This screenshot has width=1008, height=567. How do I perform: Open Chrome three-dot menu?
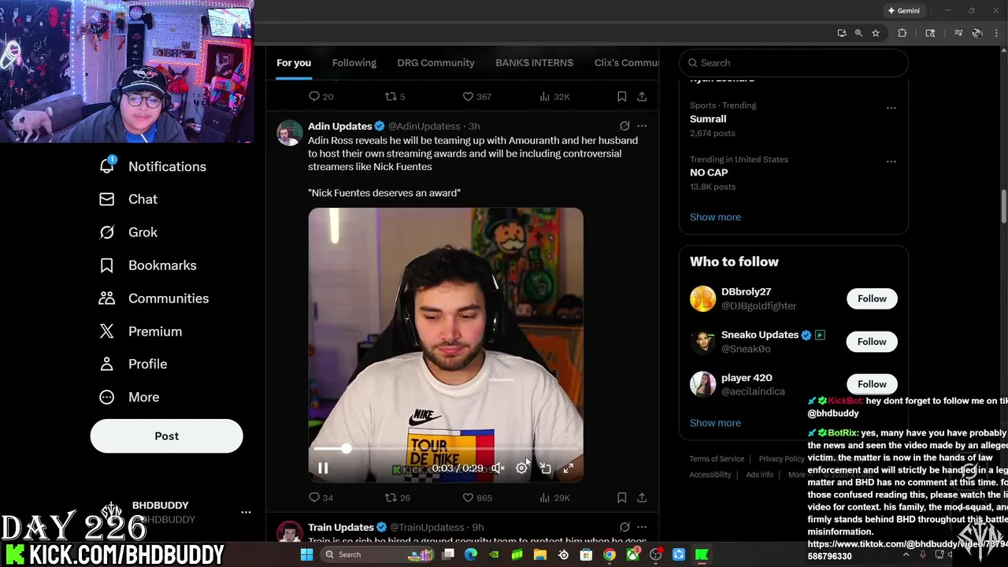point(995,33)
